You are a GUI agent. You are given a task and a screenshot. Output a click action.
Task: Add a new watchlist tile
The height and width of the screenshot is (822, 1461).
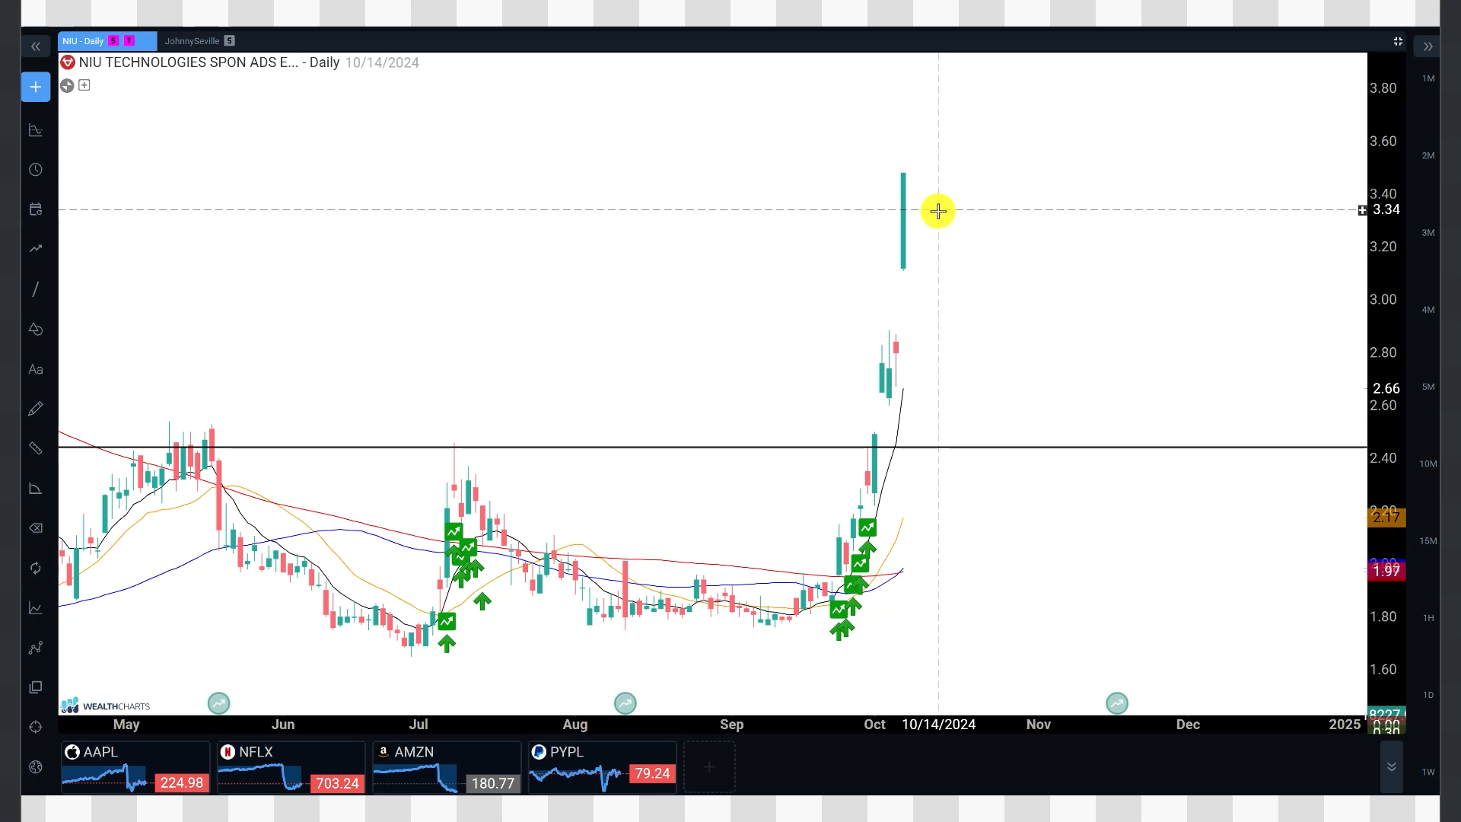click(x=709, y=767)
